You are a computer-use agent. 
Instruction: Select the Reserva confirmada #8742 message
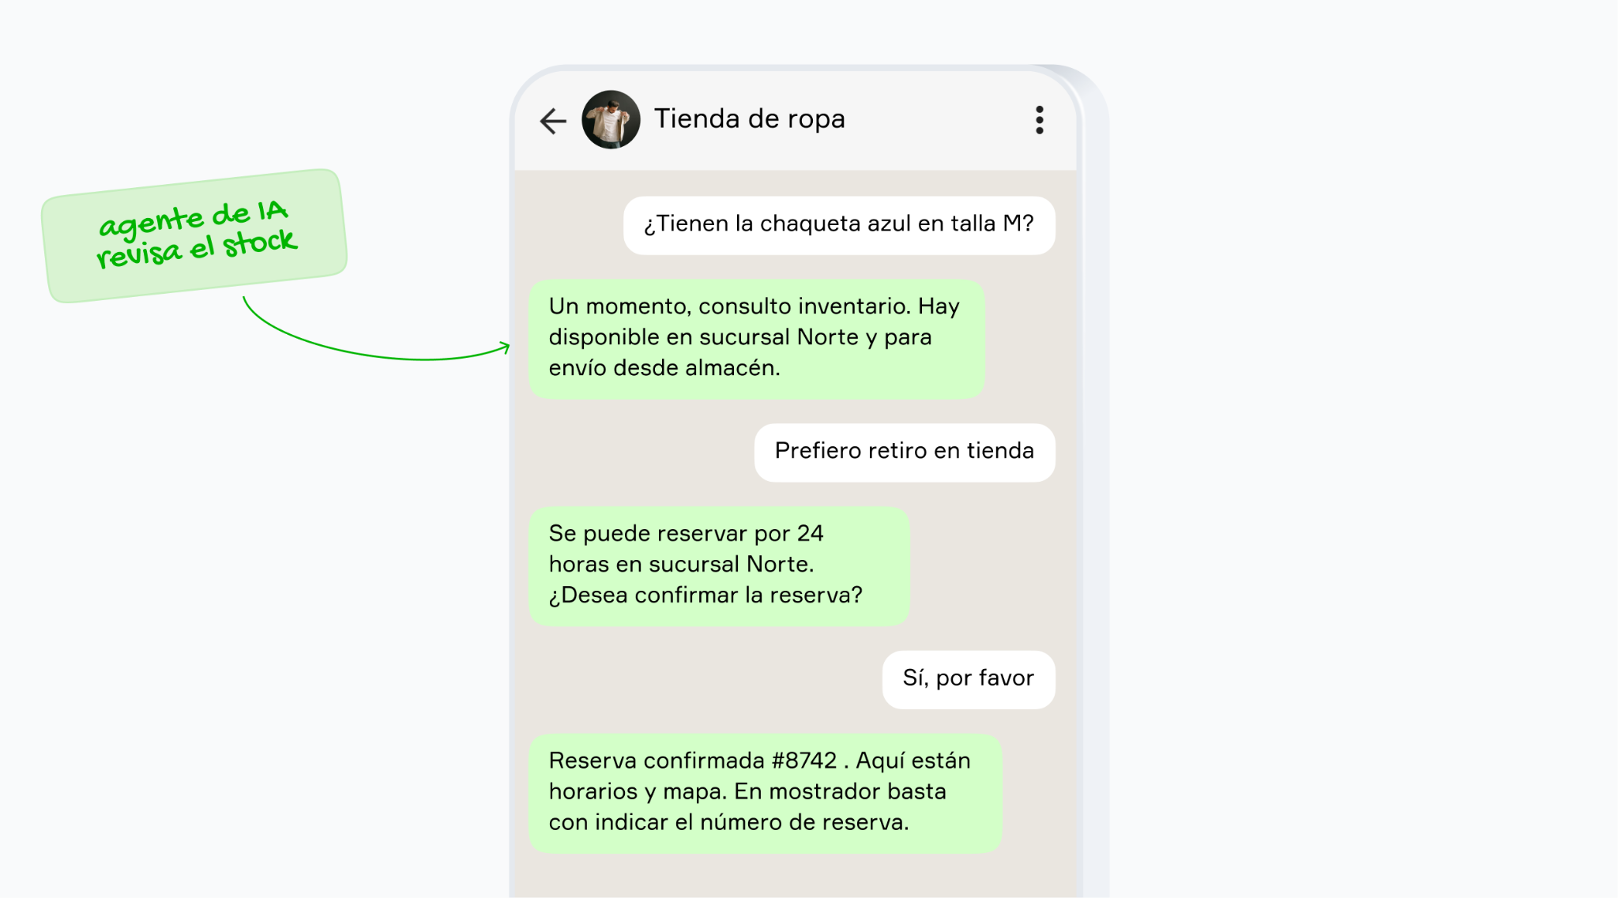pos(765,793)
